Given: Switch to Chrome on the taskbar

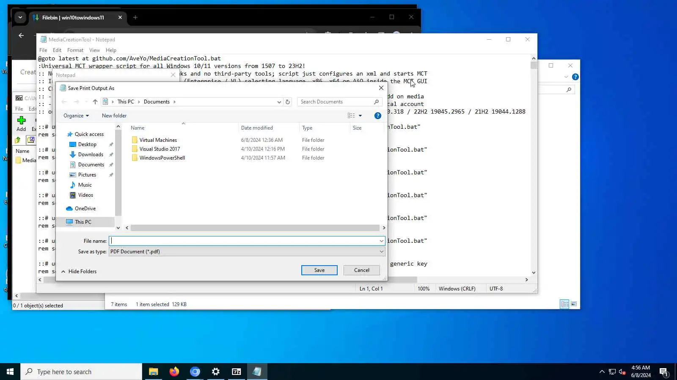Looking at the screenshot, I should (195, 372).
